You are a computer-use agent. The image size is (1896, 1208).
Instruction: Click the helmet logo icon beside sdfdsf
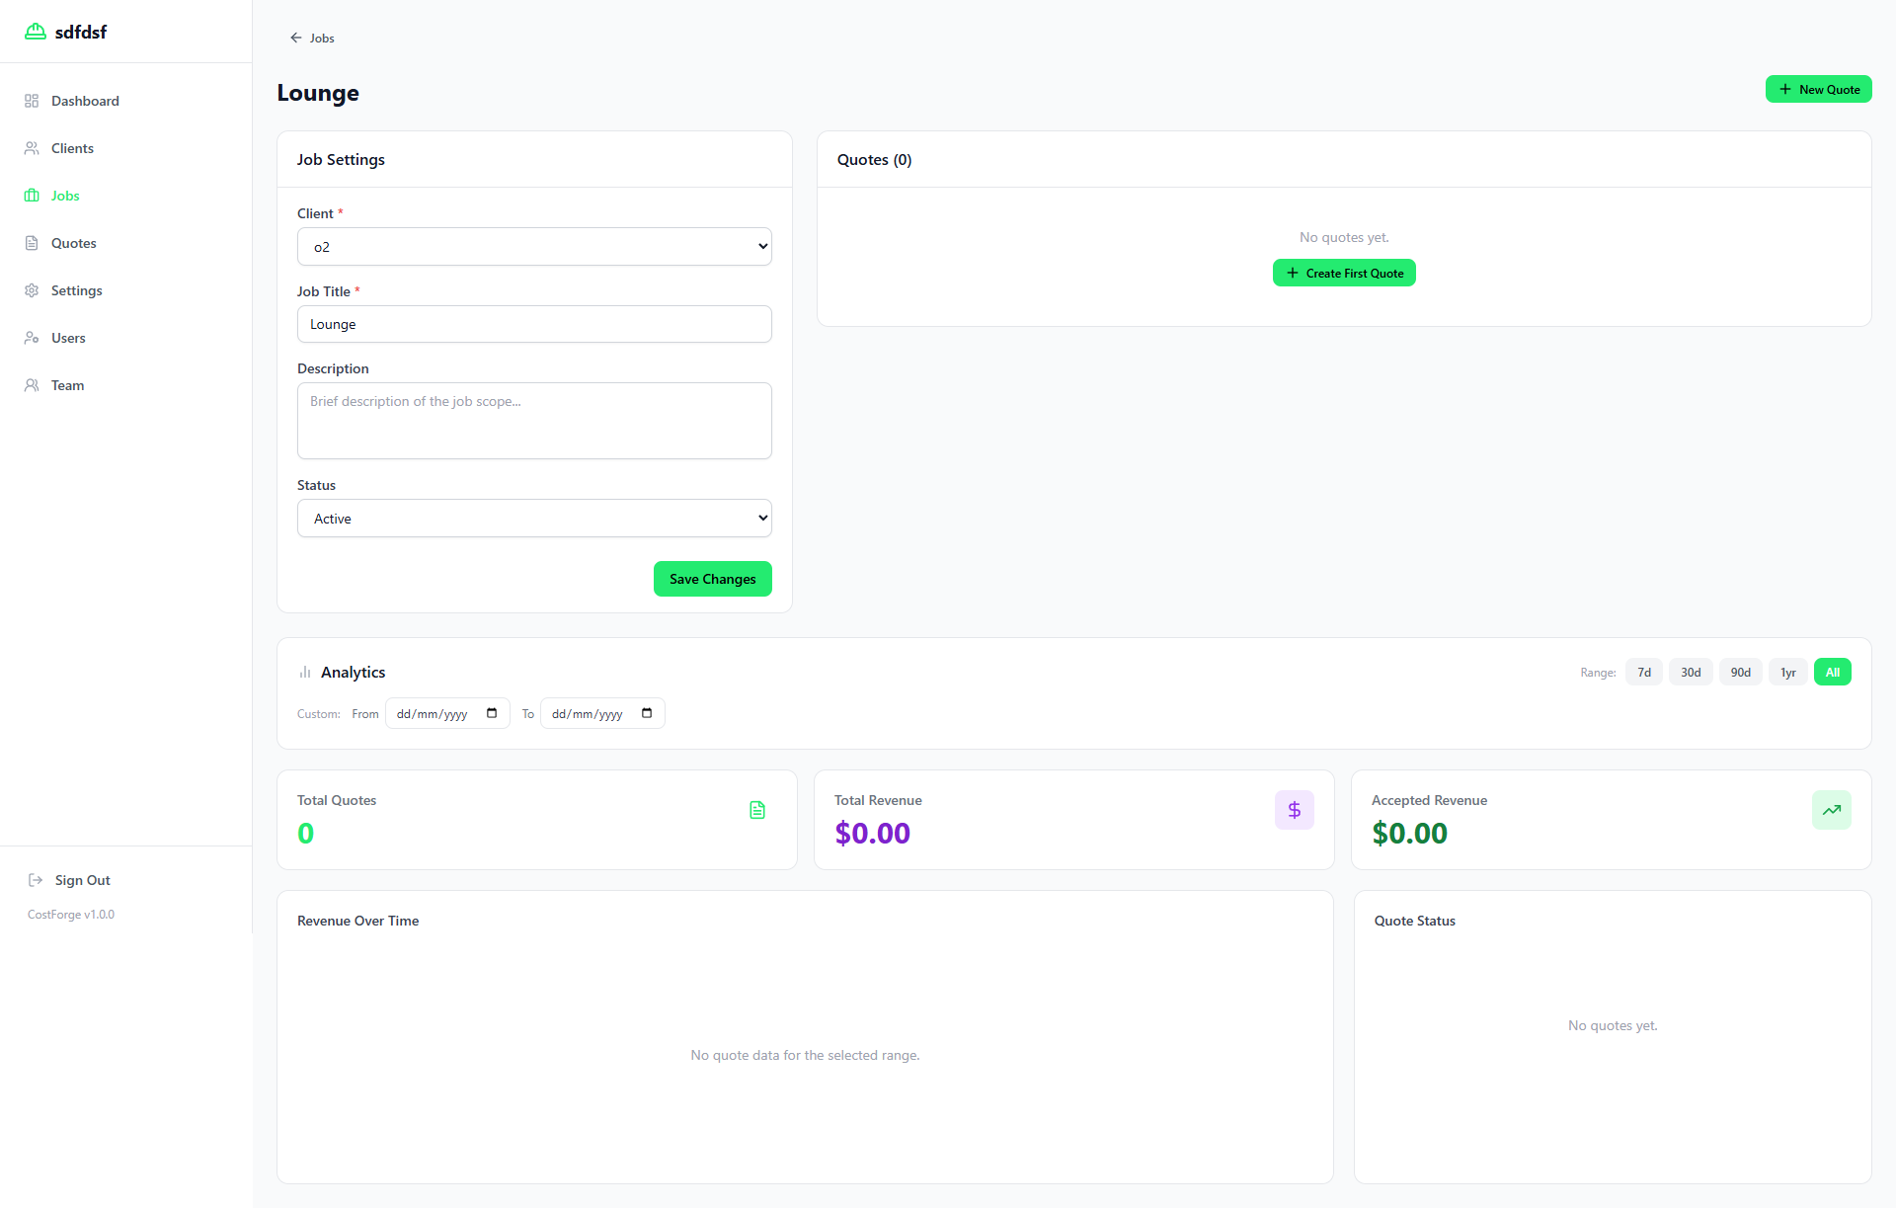[36, 32]
